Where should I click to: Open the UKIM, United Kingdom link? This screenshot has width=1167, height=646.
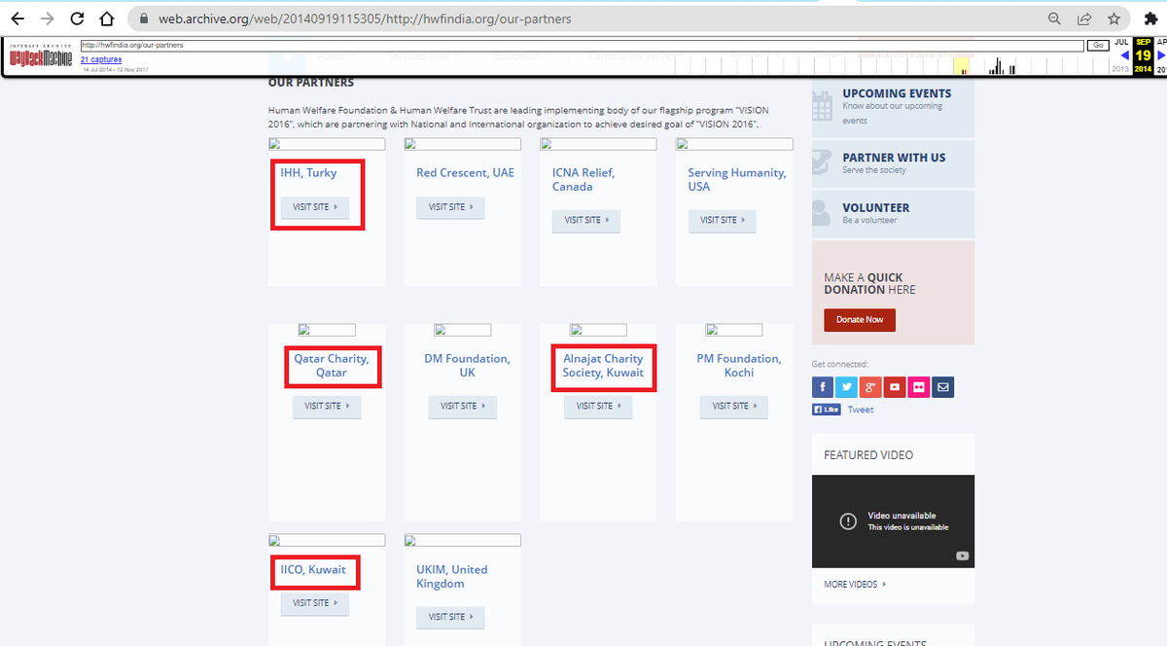pyautogui.click(x=452, y=577)
